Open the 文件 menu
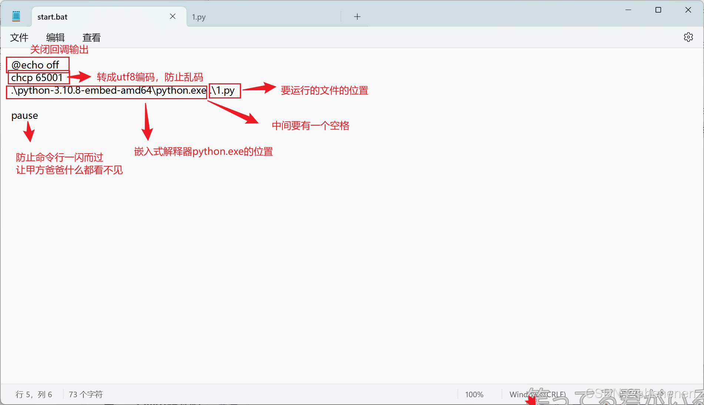 (x=19, y=37)
